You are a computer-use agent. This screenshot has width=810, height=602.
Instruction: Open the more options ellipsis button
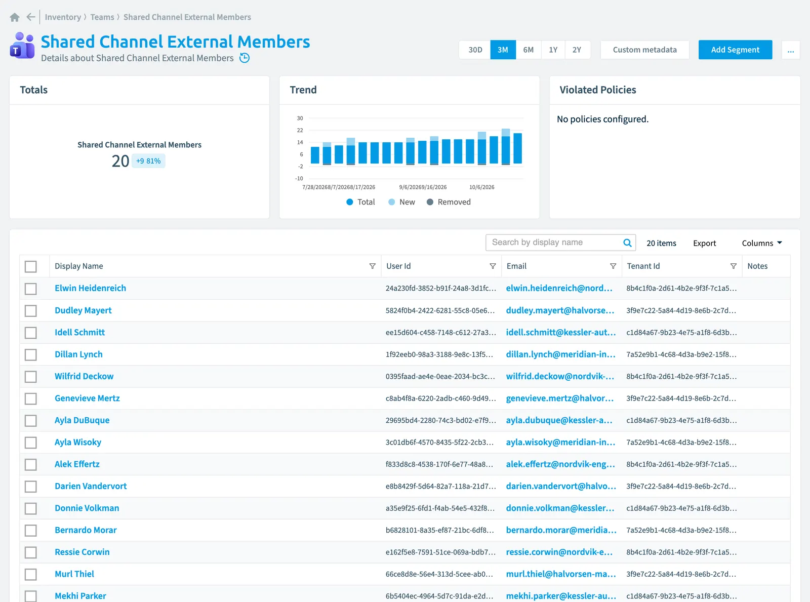[791, 50]
